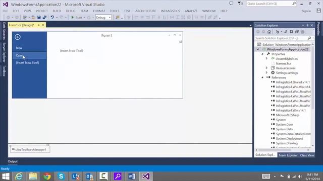Click the Home icon in Solution Explorer
The image size is (323, 181).
pos(269,32)
